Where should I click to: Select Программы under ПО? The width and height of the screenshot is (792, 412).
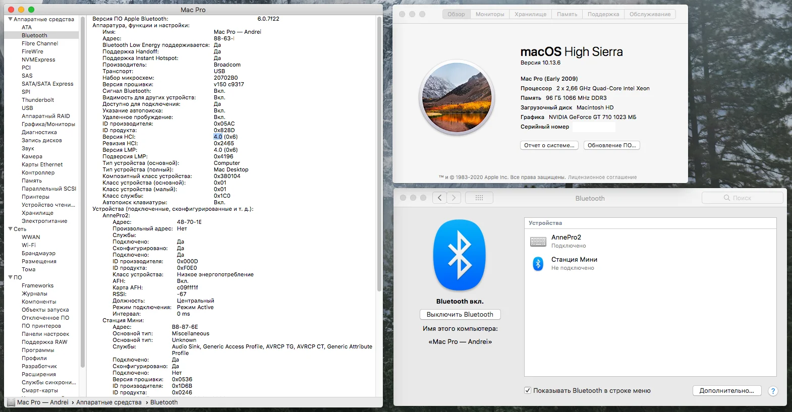(x=38, y=350)
